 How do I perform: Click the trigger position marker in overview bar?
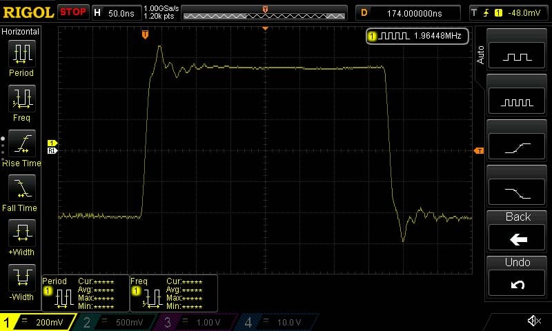pos(265,10)
